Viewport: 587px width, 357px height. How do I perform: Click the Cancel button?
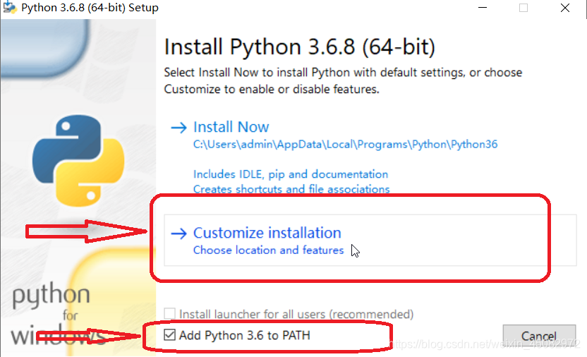tap(539, 336)
